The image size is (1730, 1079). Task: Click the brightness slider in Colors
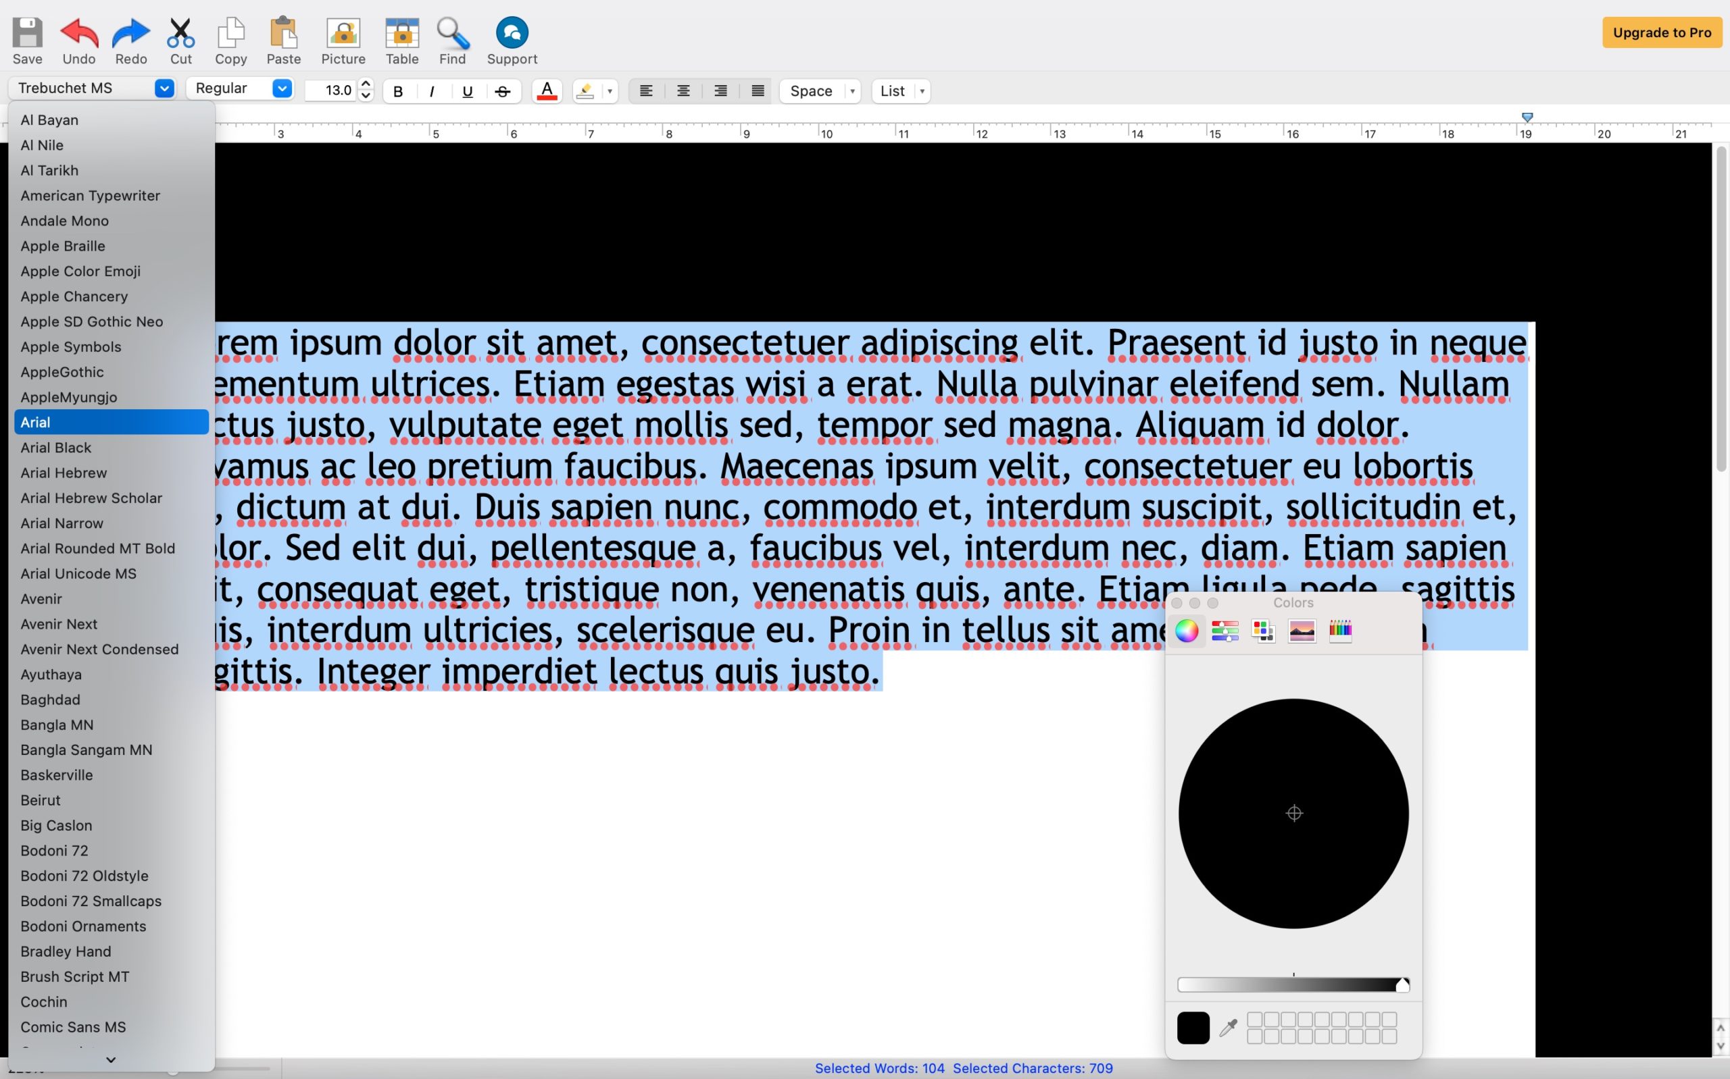click(x=1292, y=986)
